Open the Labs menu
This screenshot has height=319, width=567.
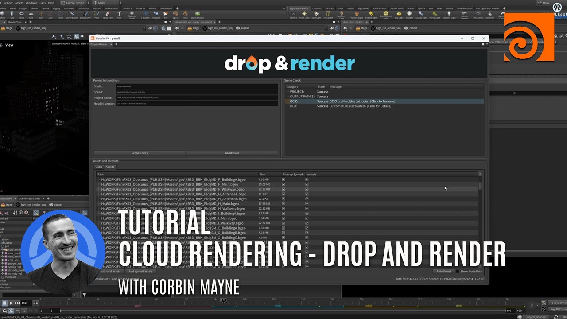tap(43, 3)
